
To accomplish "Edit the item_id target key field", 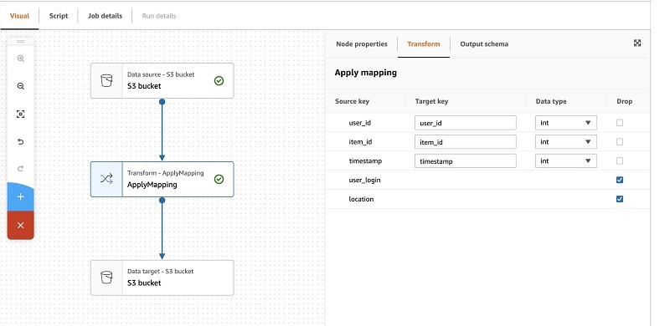I will [466, 141].
